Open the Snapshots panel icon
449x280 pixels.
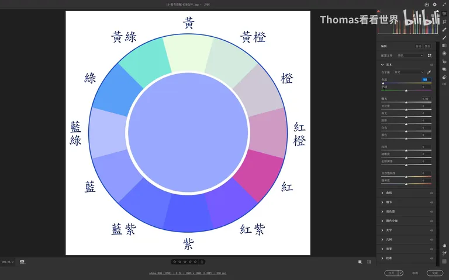444,69
